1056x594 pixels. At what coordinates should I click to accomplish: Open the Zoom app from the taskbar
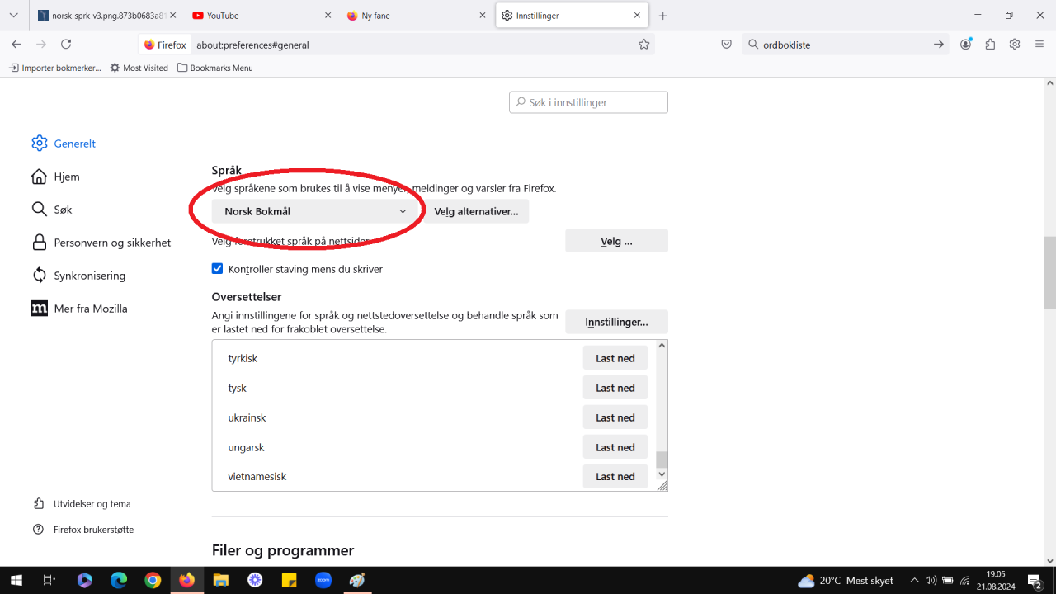click(323, 580)
